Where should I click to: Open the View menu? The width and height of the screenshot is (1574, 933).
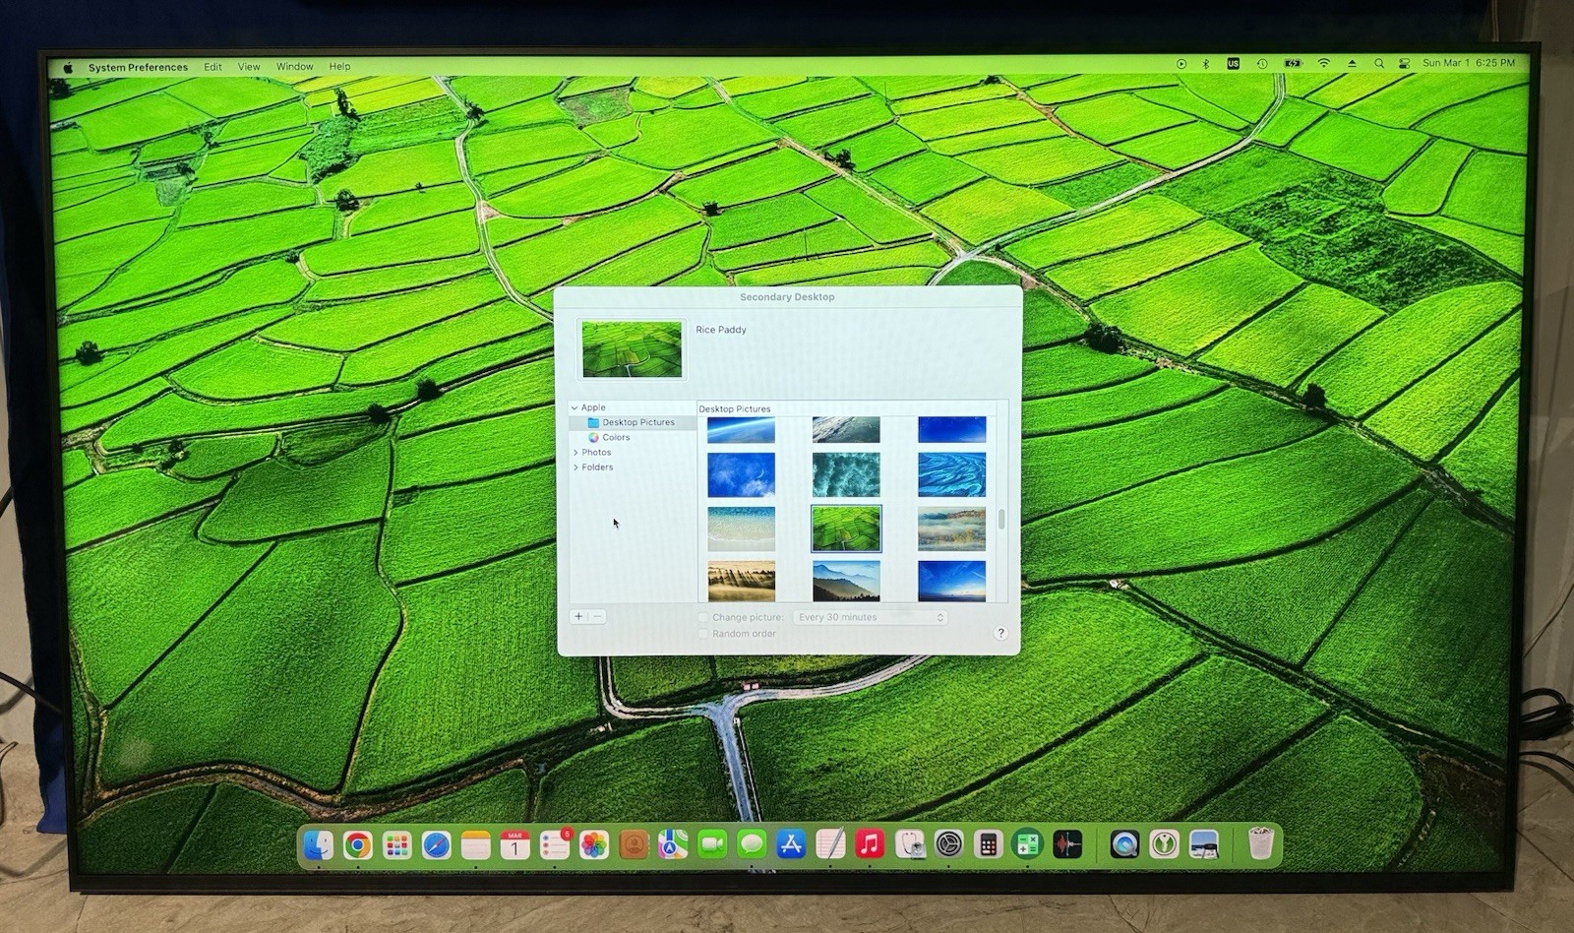(249, 67)
